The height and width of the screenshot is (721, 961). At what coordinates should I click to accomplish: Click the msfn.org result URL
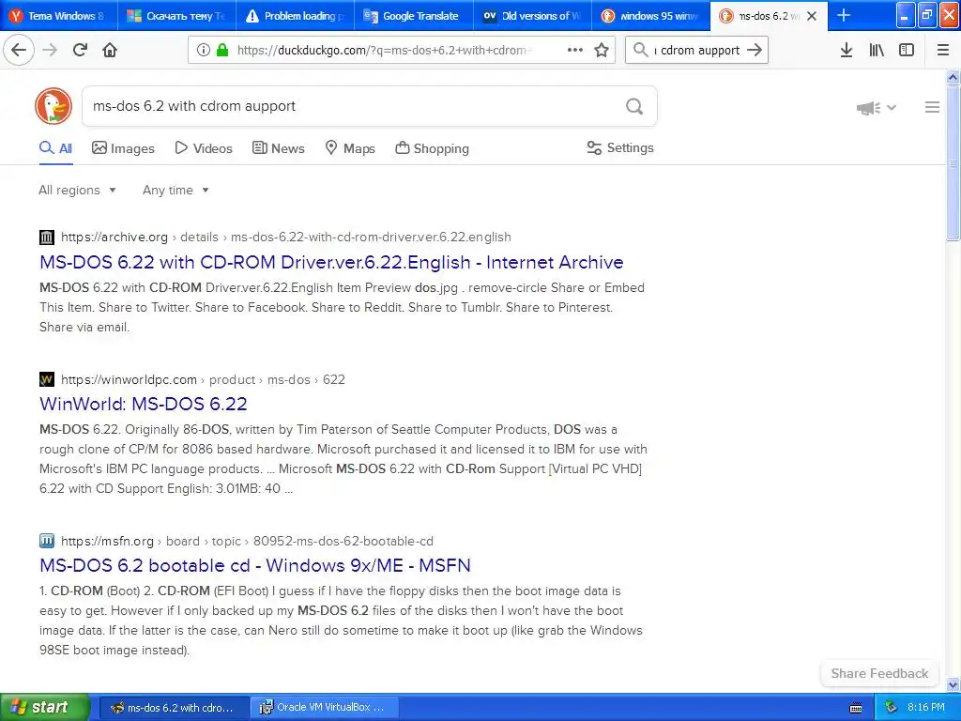(x=247, y=541)
